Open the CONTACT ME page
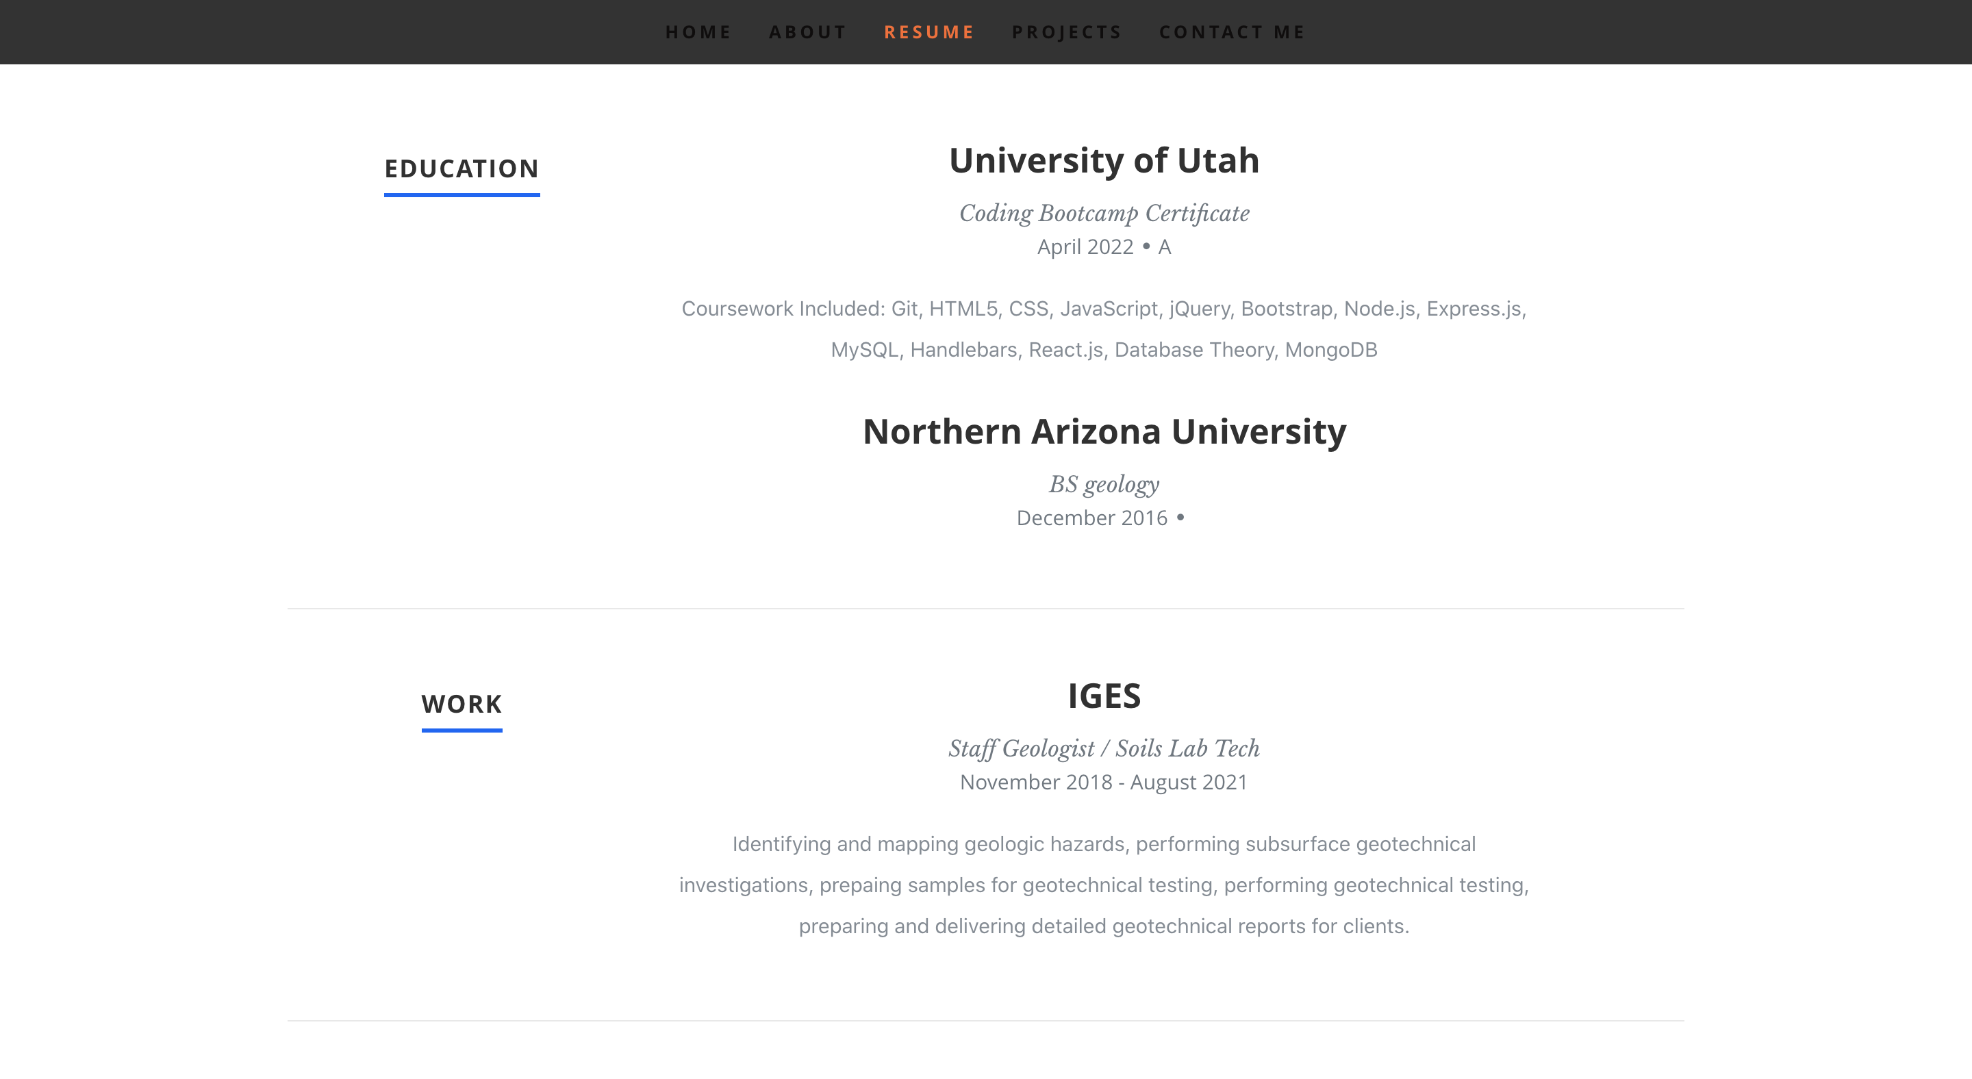 [x=1232, y=31]
